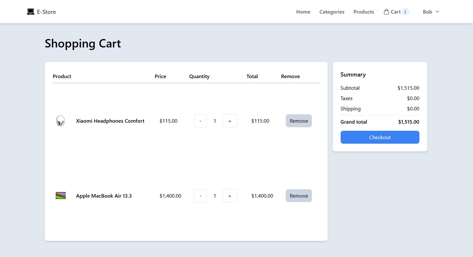Click the Bob account name
Viewport: 473px width, 257px height.
427,12
